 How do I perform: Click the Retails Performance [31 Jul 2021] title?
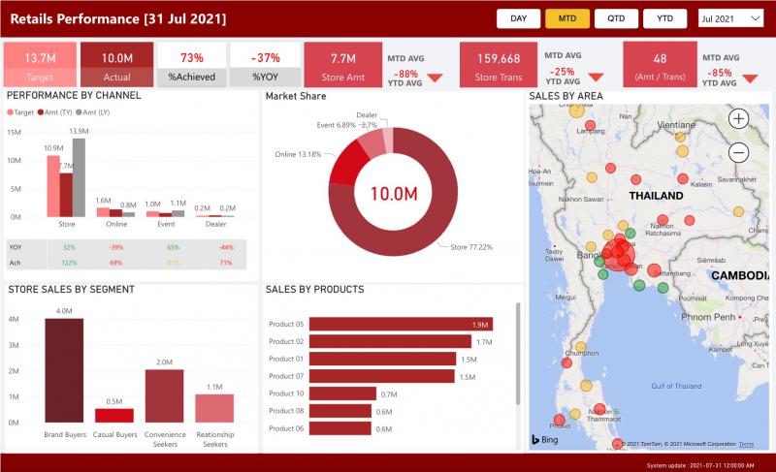(117, 18)
